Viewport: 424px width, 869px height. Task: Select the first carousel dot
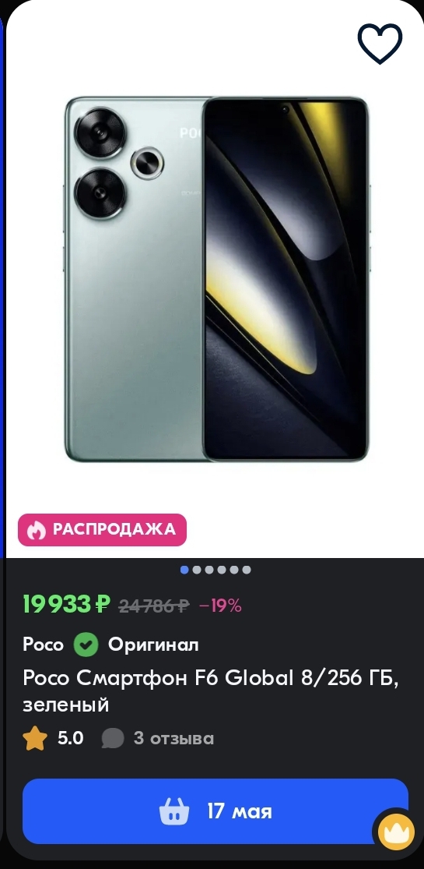[184, 570]
